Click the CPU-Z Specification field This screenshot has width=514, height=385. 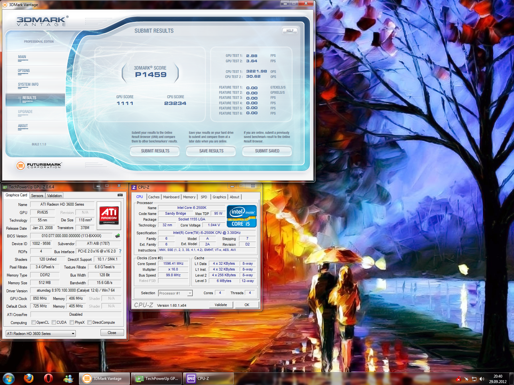pos(207,233)
